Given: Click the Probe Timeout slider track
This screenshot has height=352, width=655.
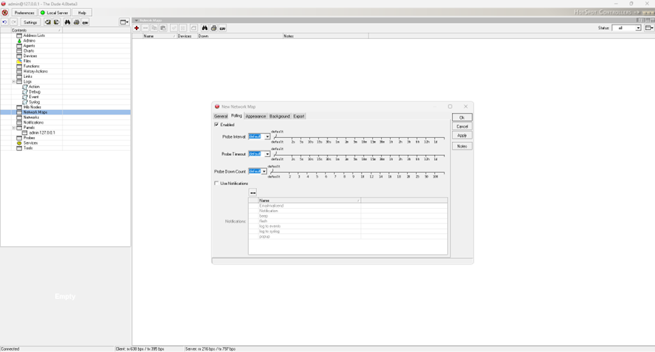Looking at the screenshot, I should coord(359,154).
